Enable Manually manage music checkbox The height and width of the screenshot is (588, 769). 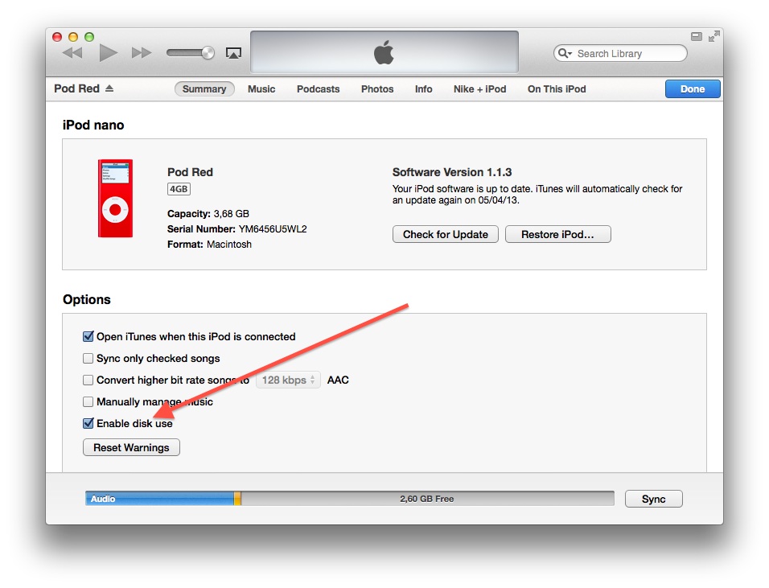pos(88,401)
